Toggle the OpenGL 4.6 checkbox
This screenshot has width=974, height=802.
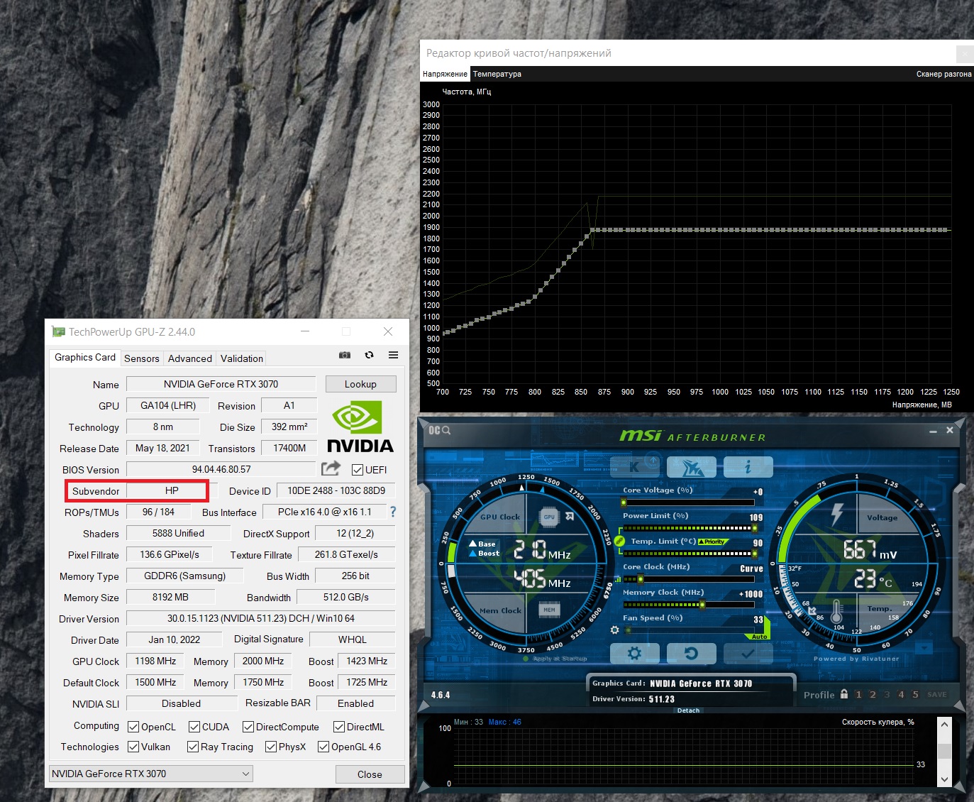click(x=323, y=747)
